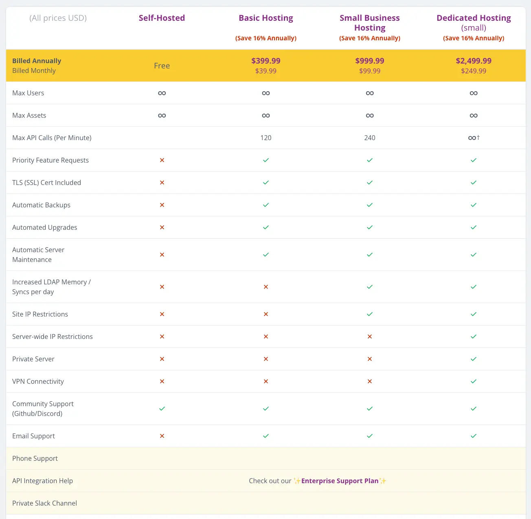Click Dedicated Hosting infinity symbol for Max API Calls
The height and width of the screenshot is (519, 531).
[472, 138]
